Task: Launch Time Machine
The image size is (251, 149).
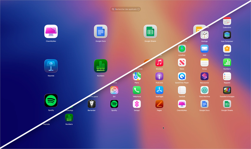Action: click(x=205, y=90)
